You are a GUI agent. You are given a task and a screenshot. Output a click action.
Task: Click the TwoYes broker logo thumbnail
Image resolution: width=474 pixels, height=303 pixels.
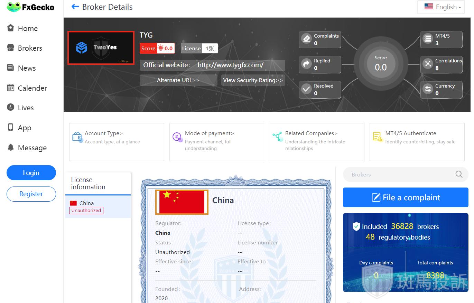tap(101, 48)
